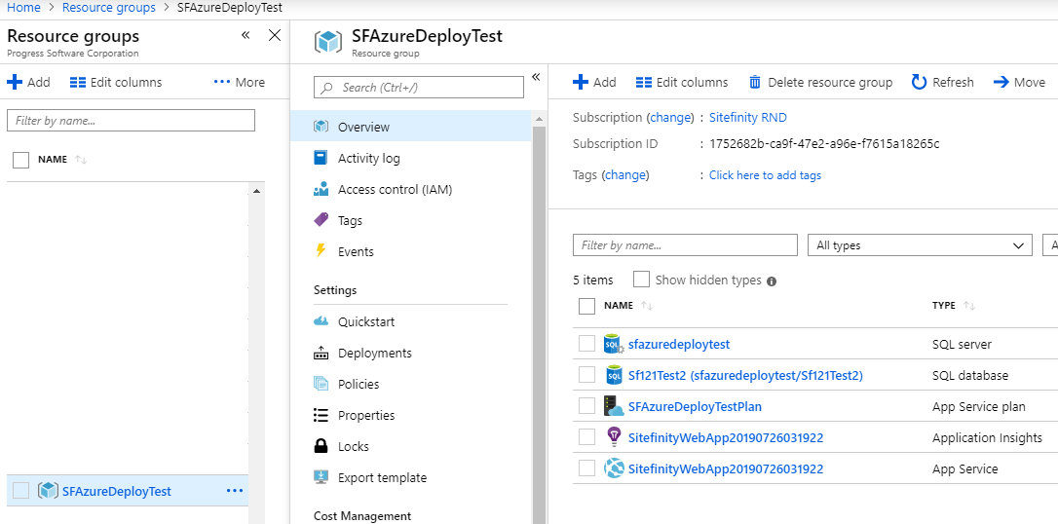The image size is (1058, 524).
Task: Click the Activity log icon in the sidebar
Action: [321, 158]
